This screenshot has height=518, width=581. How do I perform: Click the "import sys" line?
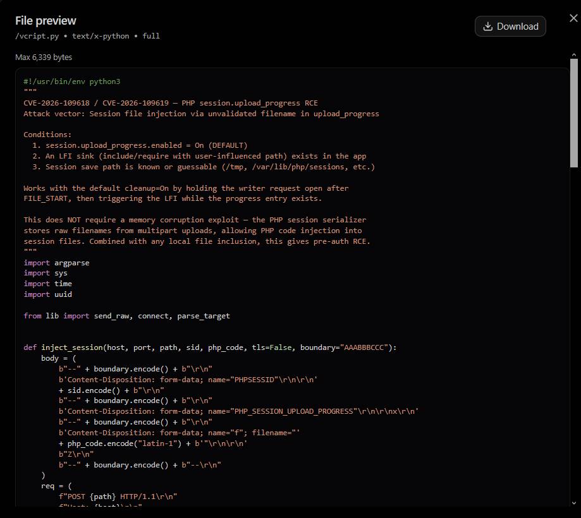pyautogui.click(x=46, y=273)
